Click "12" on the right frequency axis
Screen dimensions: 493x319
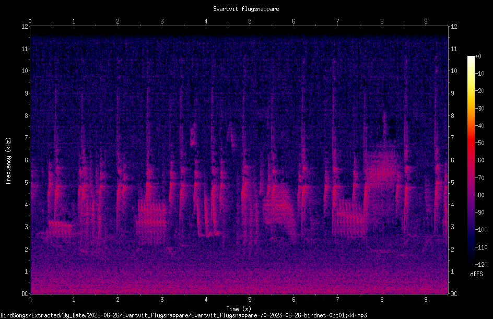pos(454,27)
